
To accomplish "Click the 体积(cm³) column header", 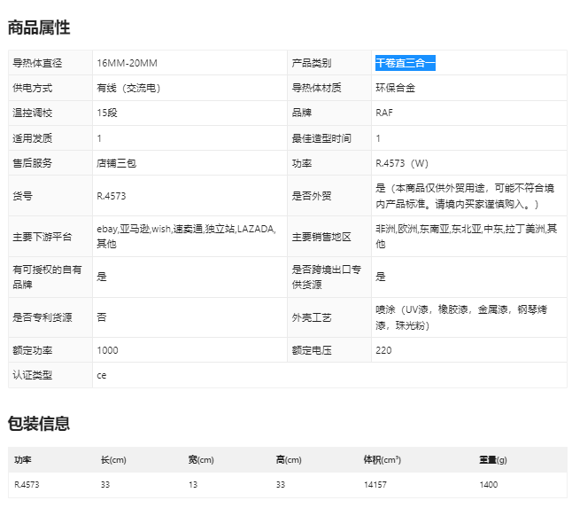I will click(x=382, y=459).
